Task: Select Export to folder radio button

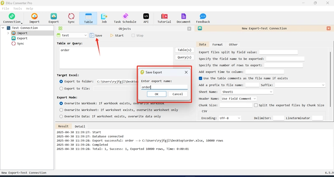Action: point(61,81)
